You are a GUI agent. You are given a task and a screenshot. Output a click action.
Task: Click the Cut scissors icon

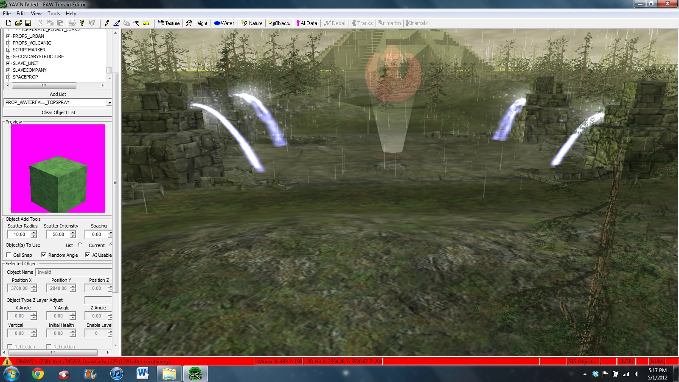(x=40, y=23)
